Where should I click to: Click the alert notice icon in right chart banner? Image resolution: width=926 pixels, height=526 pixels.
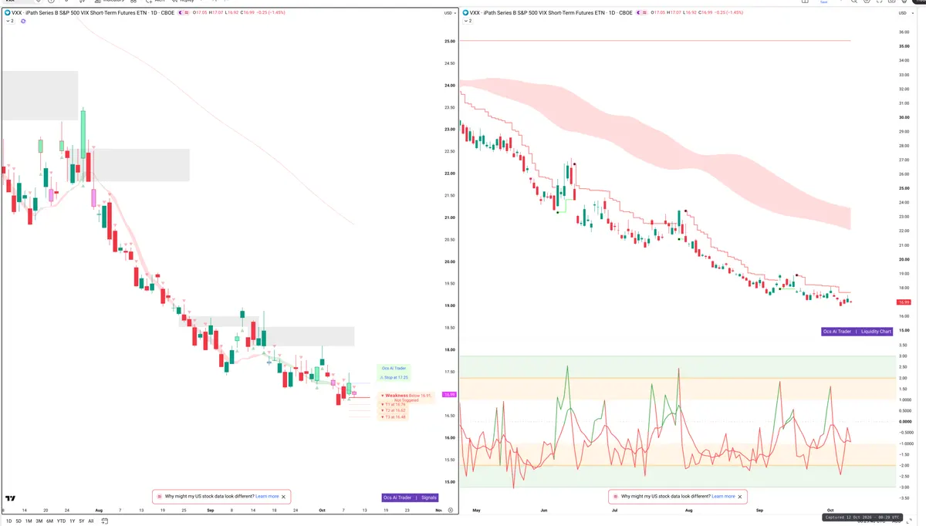(616, 497)
